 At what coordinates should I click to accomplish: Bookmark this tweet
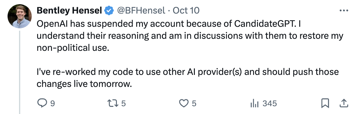pos(325,103)
